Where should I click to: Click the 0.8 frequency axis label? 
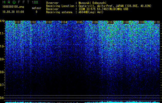click(2, 72)
